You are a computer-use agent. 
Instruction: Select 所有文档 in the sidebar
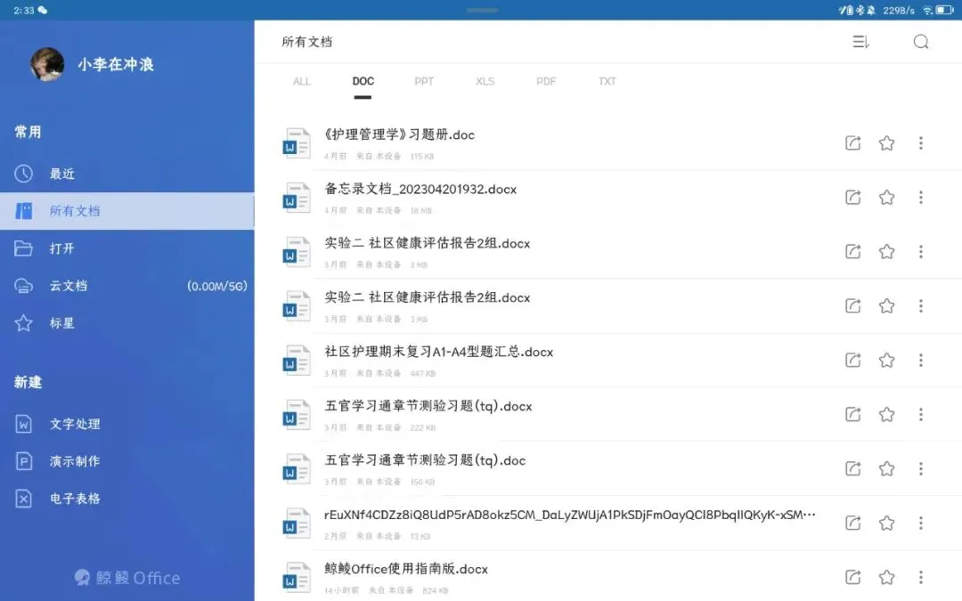pyautogui.click(x=127, y=211)
